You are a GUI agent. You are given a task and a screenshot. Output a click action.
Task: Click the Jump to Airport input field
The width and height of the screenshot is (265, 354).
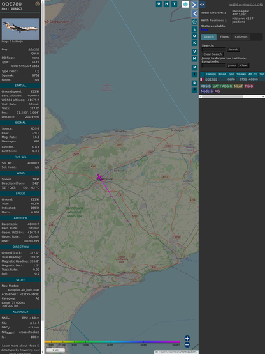[213, 65]
